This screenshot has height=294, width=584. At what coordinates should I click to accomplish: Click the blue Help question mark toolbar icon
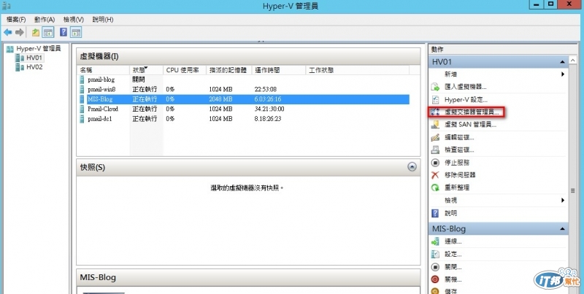pos(64,32)
